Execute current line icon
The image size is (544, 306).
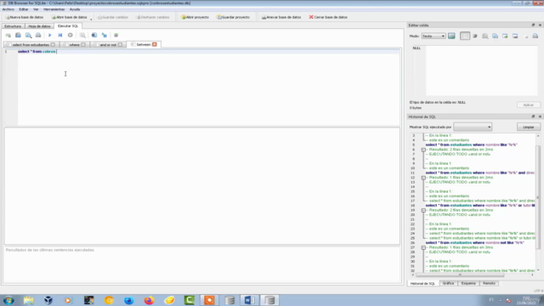pyautogui.click(x=60, y=35)
